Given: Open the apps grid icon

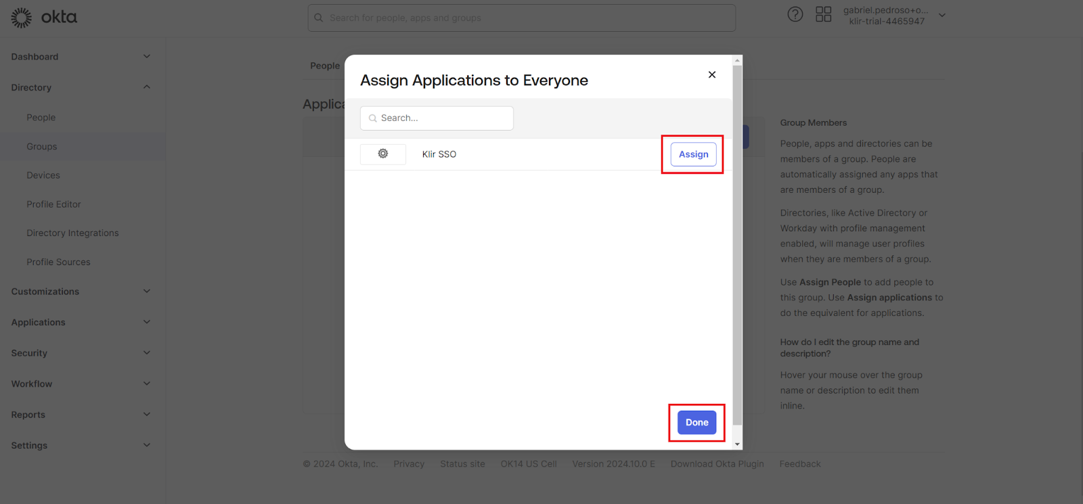Looking at the screenshot, I should [x=823, y=14].
